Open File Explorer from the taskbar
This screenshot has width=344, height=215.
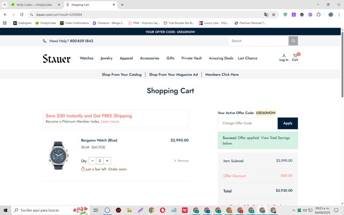(x=130, y=210)
